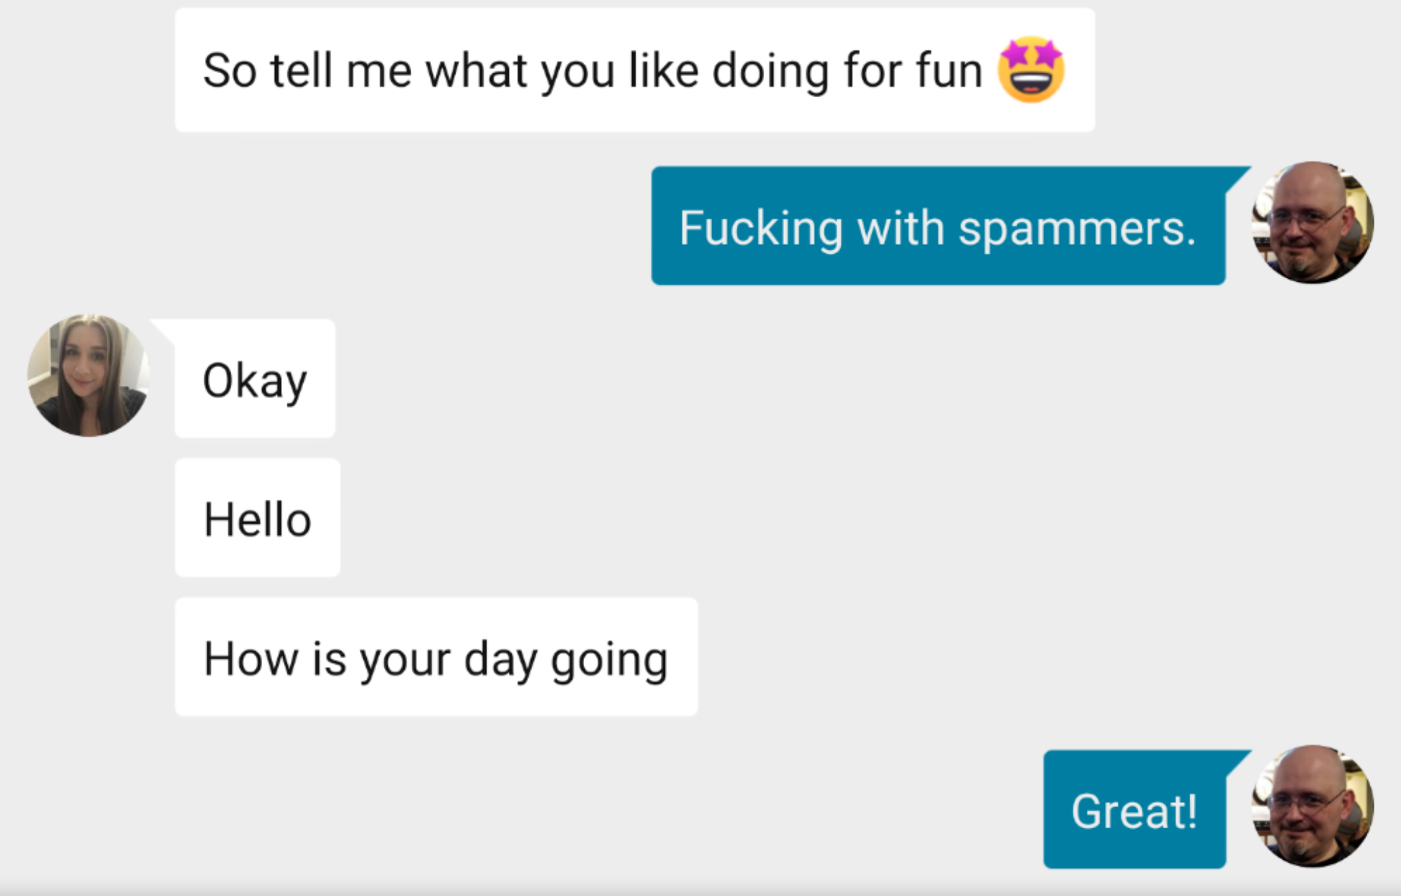The height and width of the screenshot is (896, 1401).
Task: Click the word "So" starting the top message
Action: (x=229, y=71)
